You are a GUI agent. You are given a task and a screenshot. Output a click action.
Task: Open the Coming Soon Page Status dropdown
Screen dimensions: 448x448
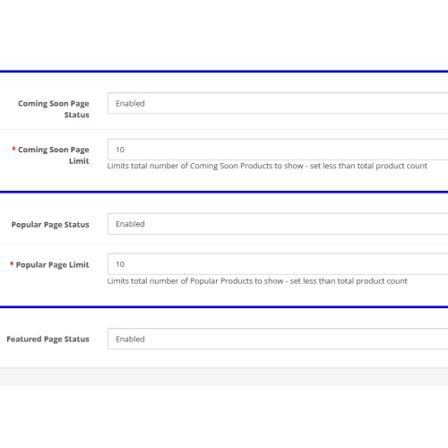(x=278, y=103)
